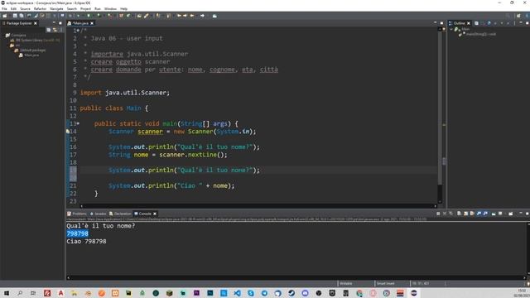The image size is (530, 298).
Task: Select the Package Explorer tab
Action: (18, 23)
